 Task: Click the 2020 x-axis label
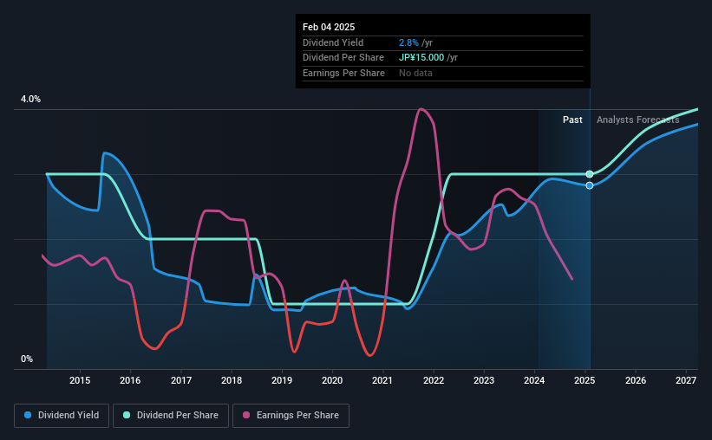(x=332, y=380)
